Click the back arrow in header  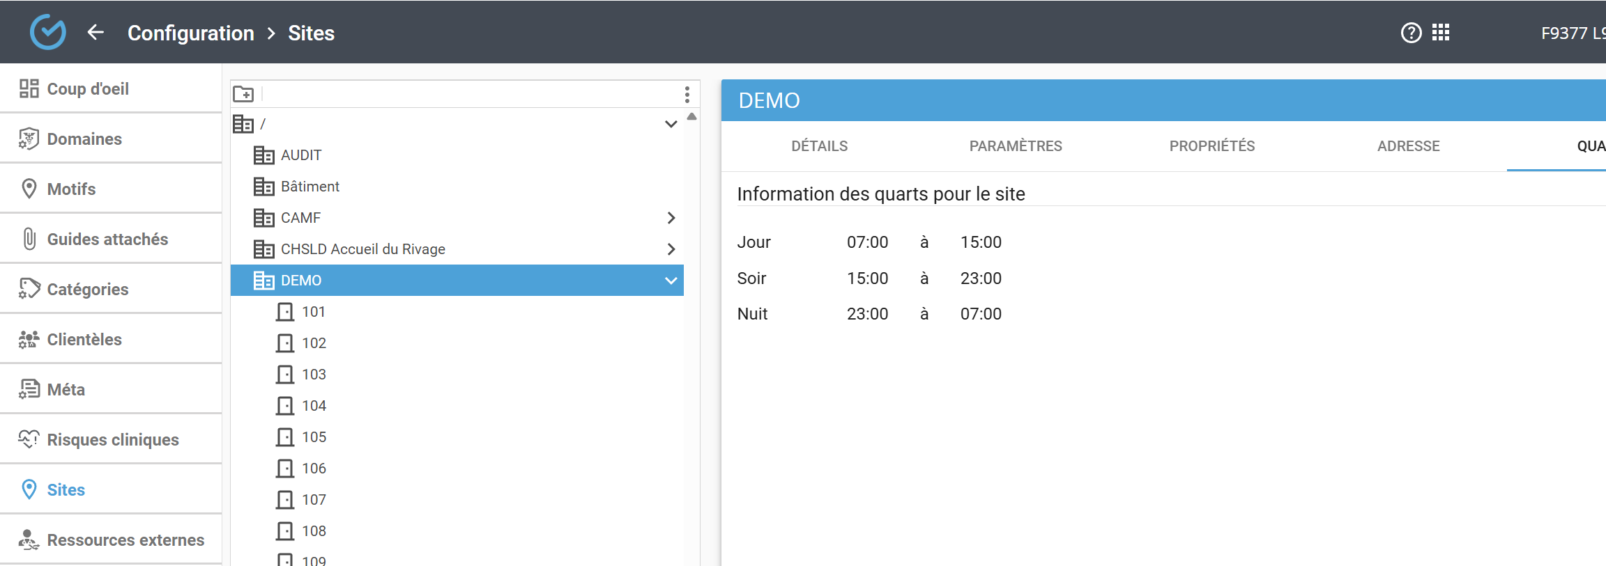coord(95,33)
